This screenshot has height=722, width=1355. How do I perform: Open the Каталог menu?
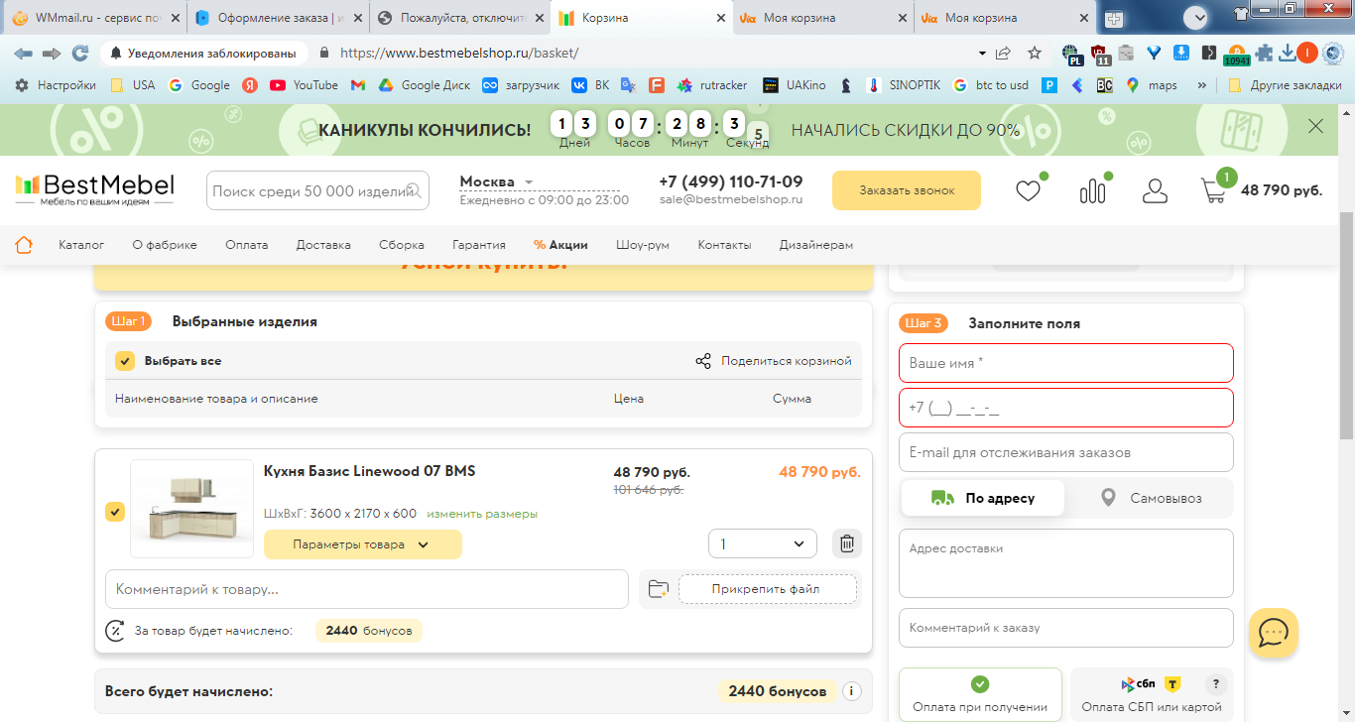point(81,245)
